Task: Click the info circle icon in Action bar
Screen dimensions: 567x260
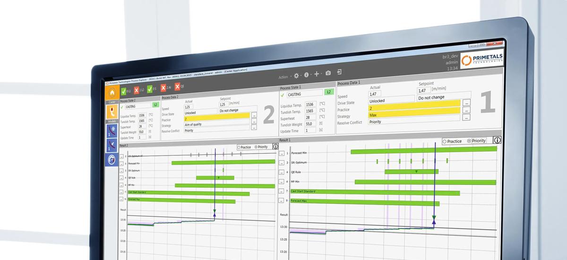Action: 306,75
